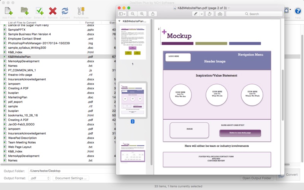Click the Convert arrows toolbar icon

tap(65, 11)
